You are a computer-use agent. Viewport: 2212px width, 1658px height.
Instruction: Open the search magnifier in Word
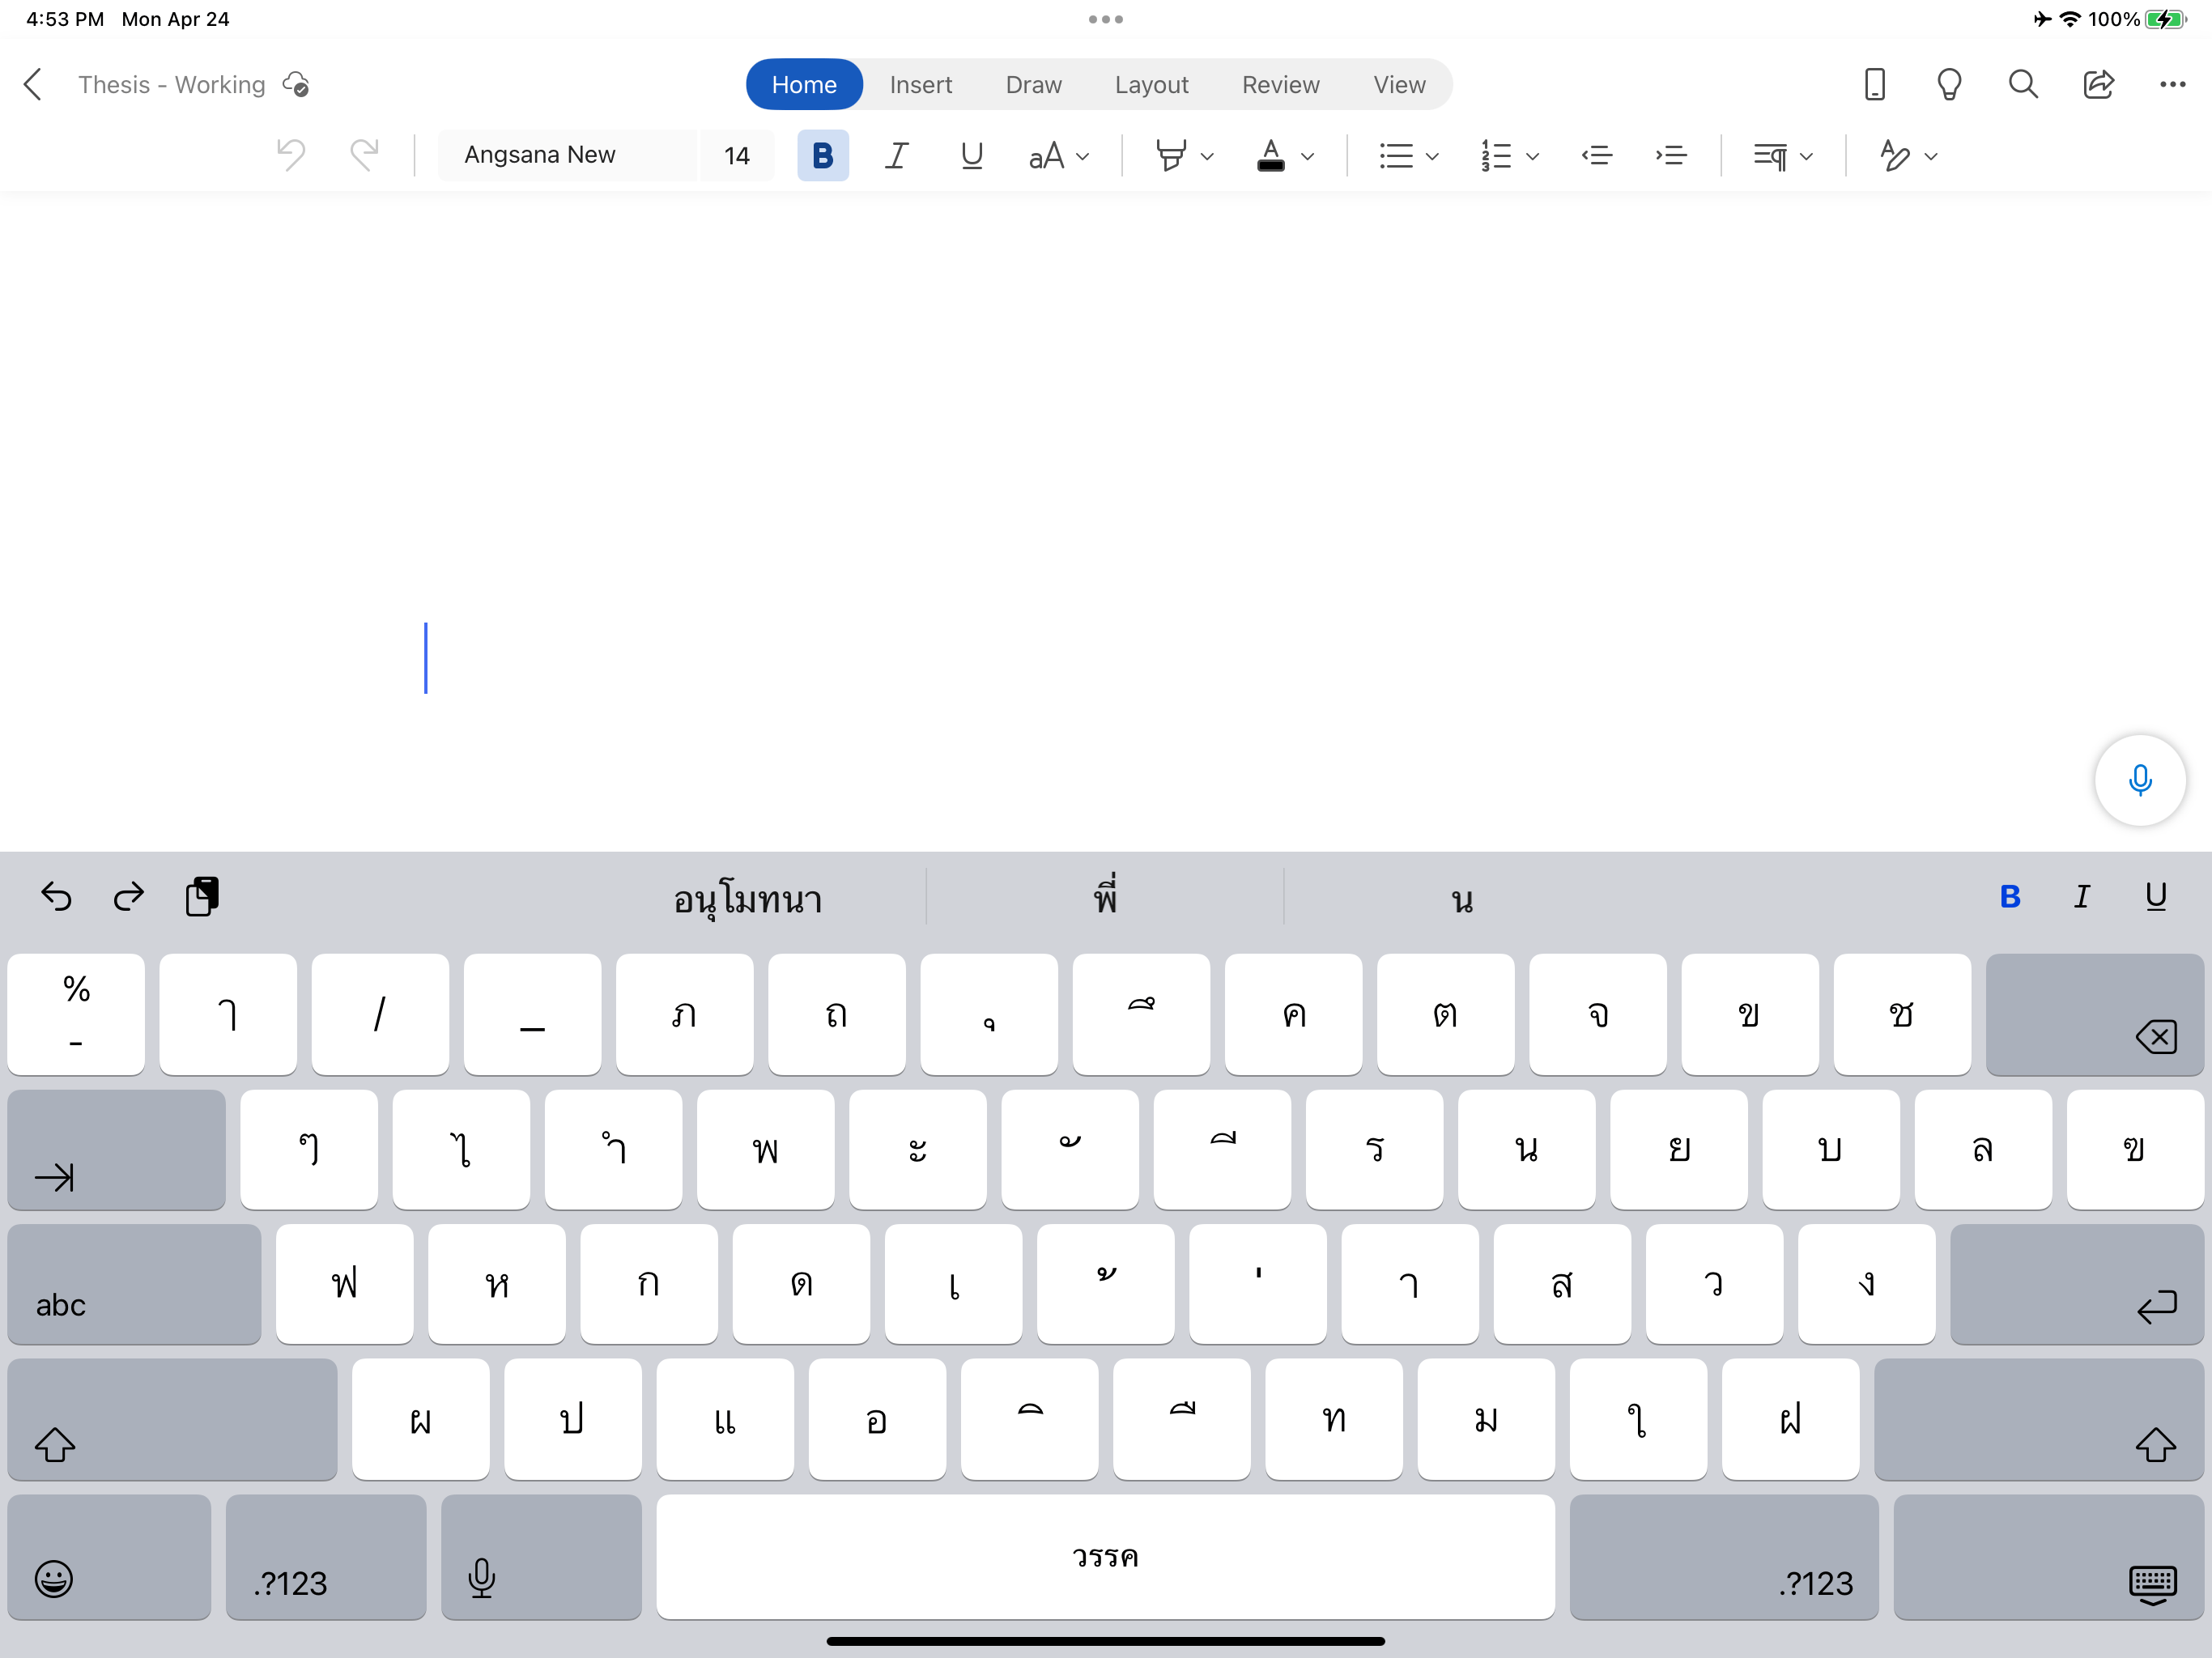[x=2022, y=85]
